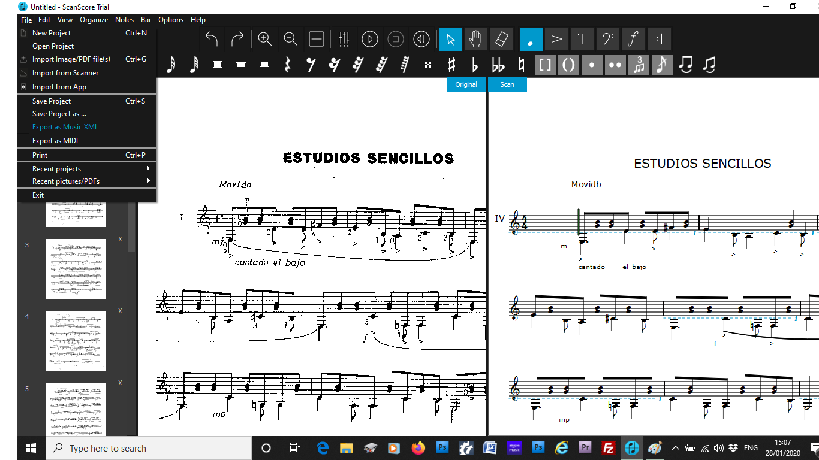Select the single flat accidental
The height and width of the screenshot is (460, 819).
pos(475,65)
